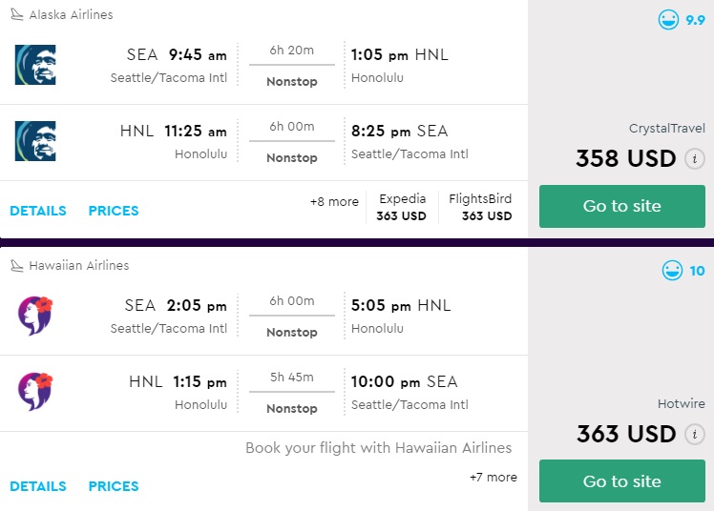Click the 9.9 smiley rating icon
This screenshot has height=511, width=714.
coord(667,19)
